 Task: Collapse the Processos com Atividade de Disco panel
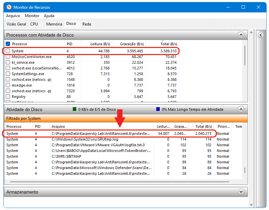tap(241, 35)
